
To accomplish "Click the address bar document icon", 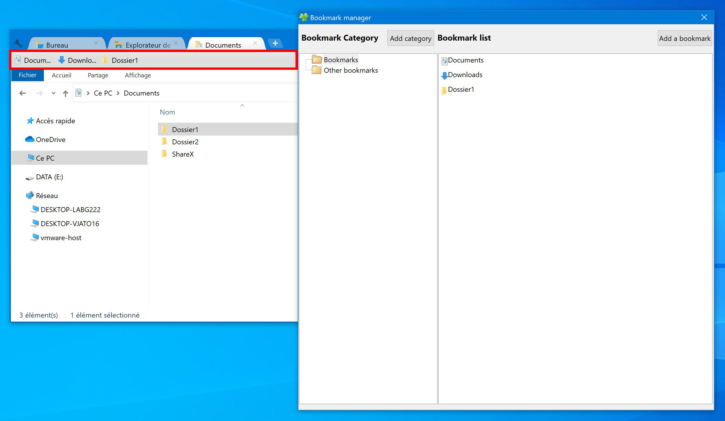I will [x=78, y=93].
